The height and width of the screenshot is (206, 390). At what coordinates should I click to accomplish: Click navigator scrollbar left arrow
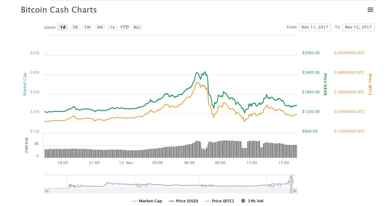coord(46,191)
